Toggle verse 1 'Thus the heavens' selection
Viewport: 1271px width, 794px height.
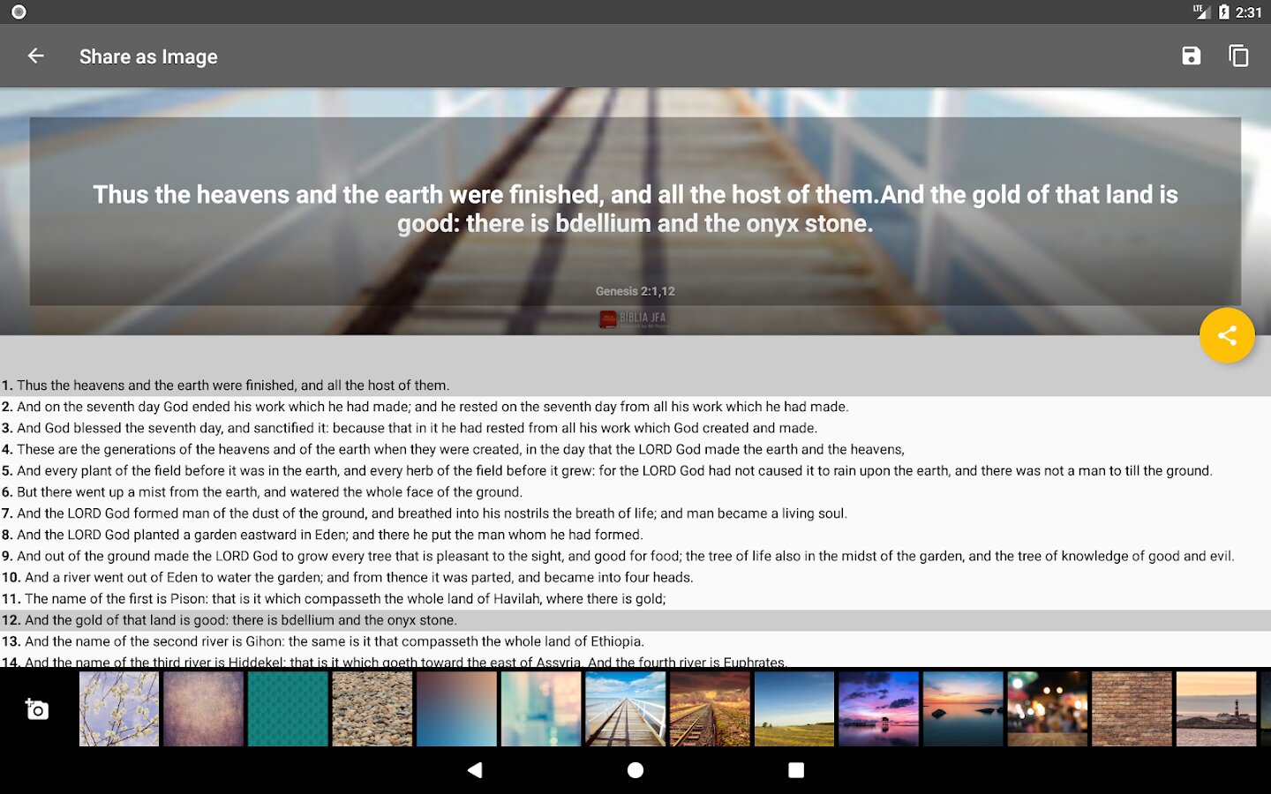point(635,386)
